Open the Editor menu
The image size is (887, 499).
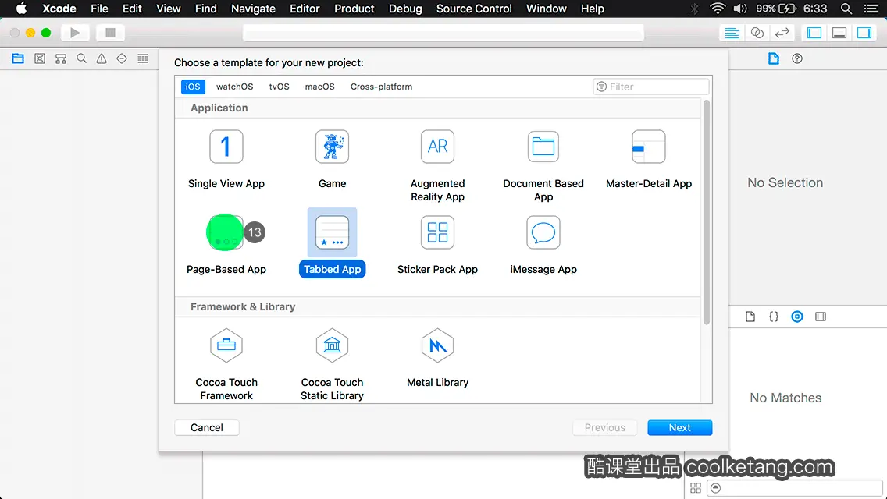pos(305,9)
